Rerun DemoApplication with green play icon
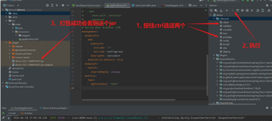This screenshot has height=121, width=272. tap(3, 113)
